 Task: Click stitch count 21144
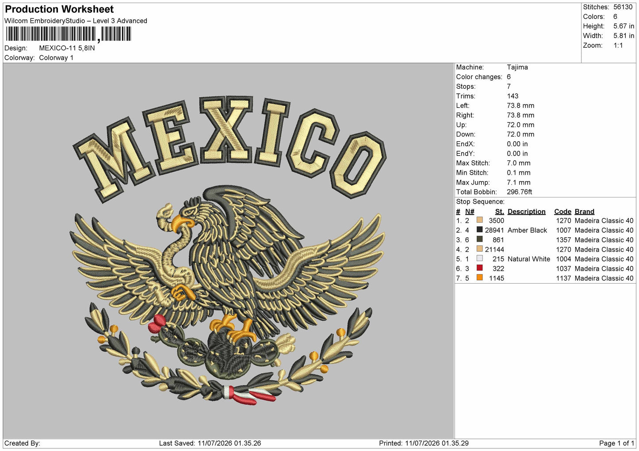[x=494, y=250]
